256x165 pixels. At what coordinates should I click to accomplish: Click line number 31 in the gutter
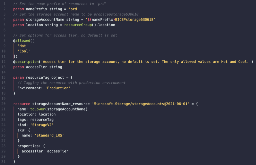3,162
